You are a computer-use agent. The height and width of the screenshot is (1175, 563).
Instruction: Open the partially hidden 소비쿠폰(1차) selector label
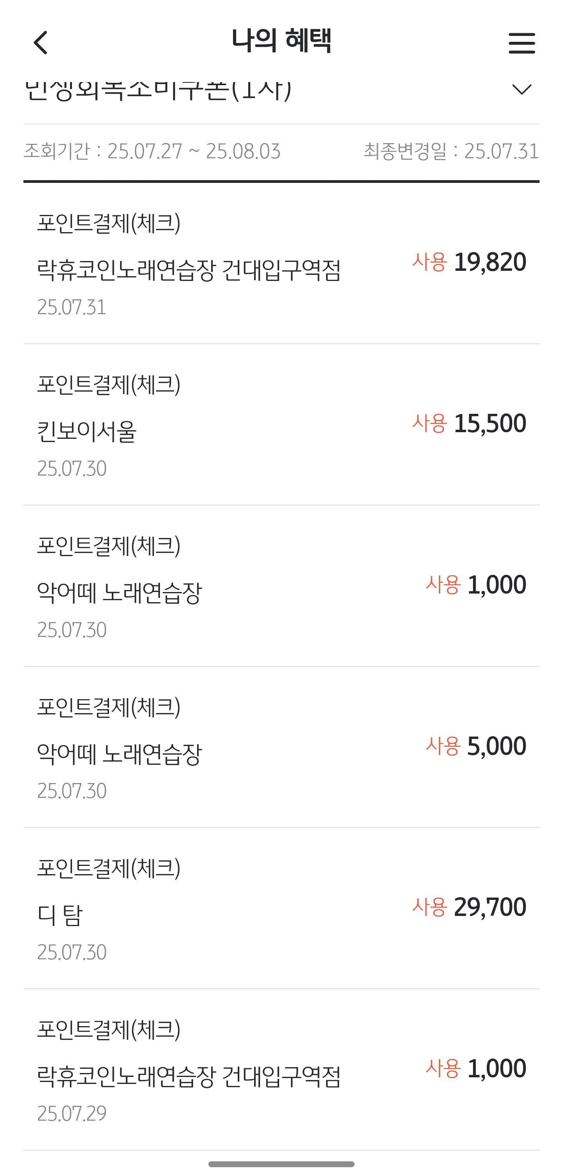pos(158,90)
